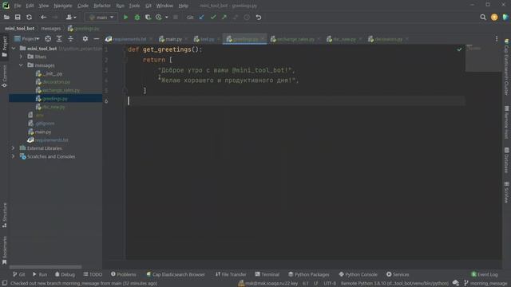Navigate back with the left arrow
511x287 pixels.
[43, 18]
